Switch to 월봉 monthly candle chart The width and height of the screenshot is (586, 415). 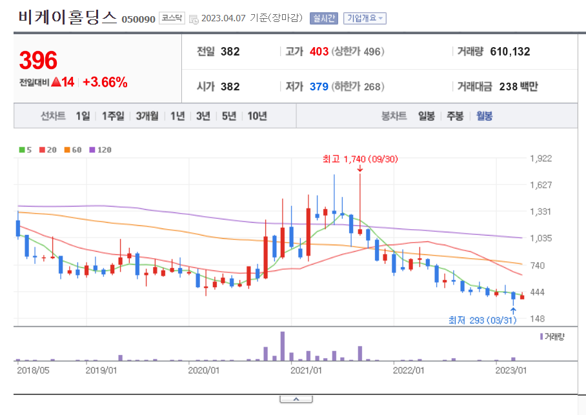[x=484, y=116]
